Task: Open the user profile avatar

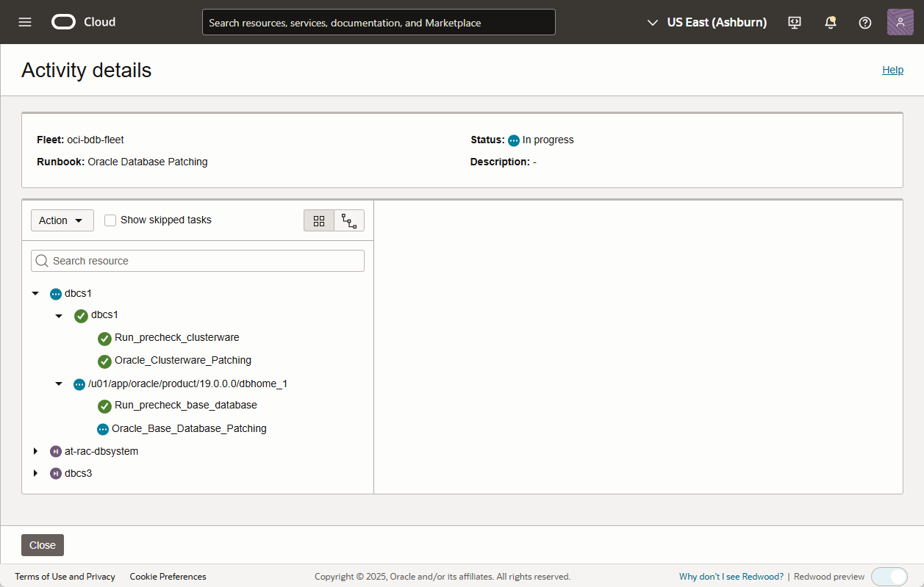Action: click(x=900, y=22)
